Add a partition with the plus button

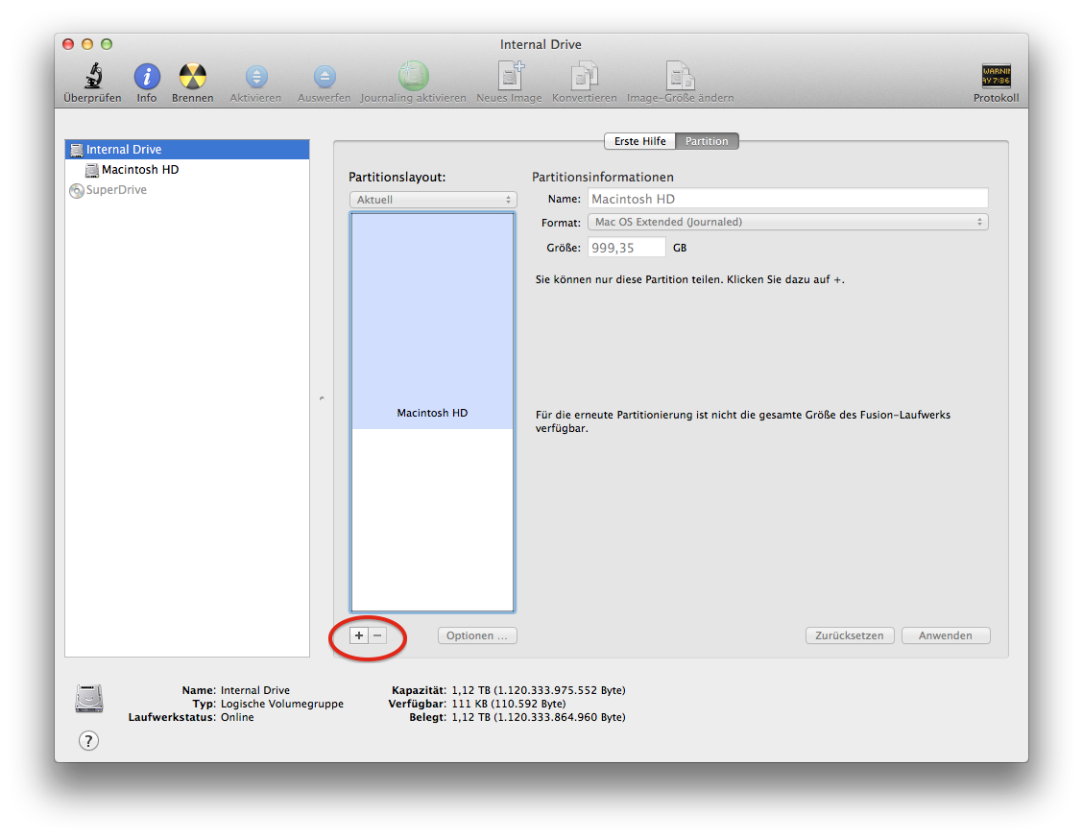(x=358, y=634)
